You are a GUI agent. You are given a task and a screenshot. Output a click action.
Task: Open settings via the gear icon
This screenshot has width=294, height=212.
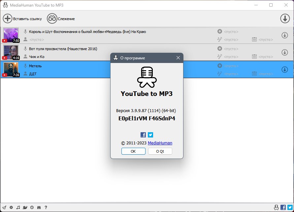tap(11, 207)
